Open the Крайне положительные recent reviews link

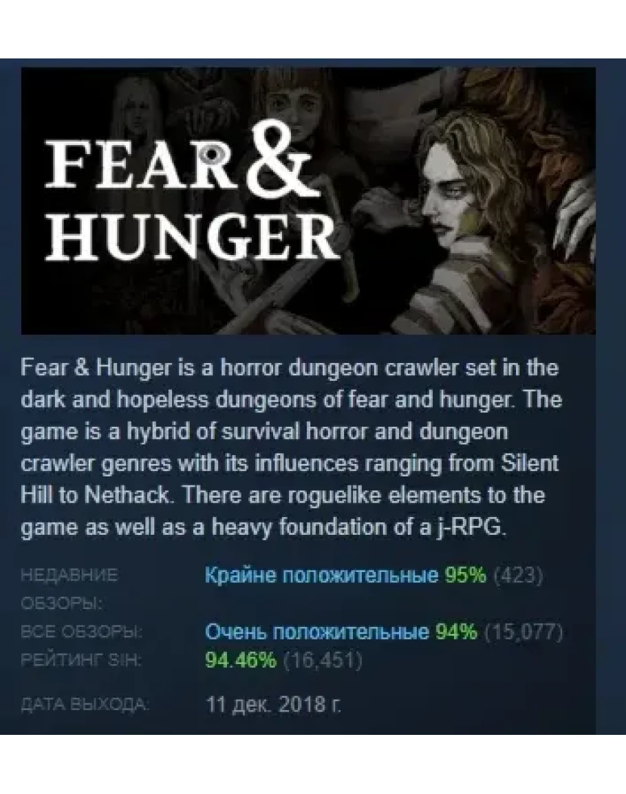pos(321,575)
